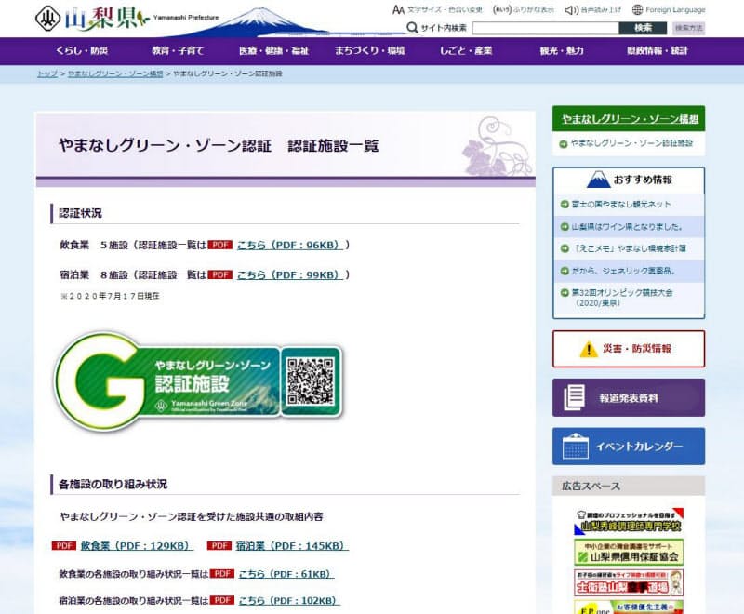The image size is (744, 614).
Task: Open the 検索方法 search help
Action: (688, 28)
